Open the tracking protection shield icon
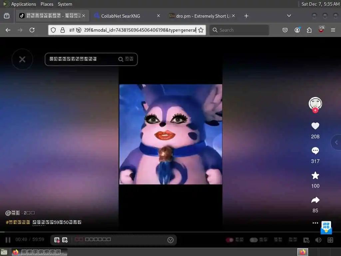 coord(53,30)
